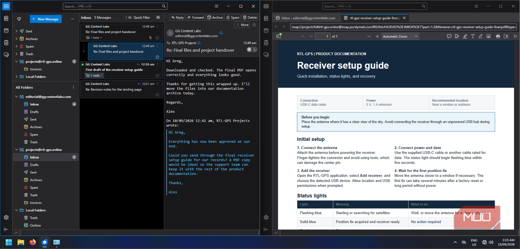Expand the Spam folder that has a chevron
The width and height of the screenshot is (520, 249).
tap(17, 46)
